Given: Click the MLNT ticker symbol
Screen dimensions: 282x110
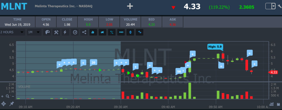Looking at the screenshot, I should 14,6.
